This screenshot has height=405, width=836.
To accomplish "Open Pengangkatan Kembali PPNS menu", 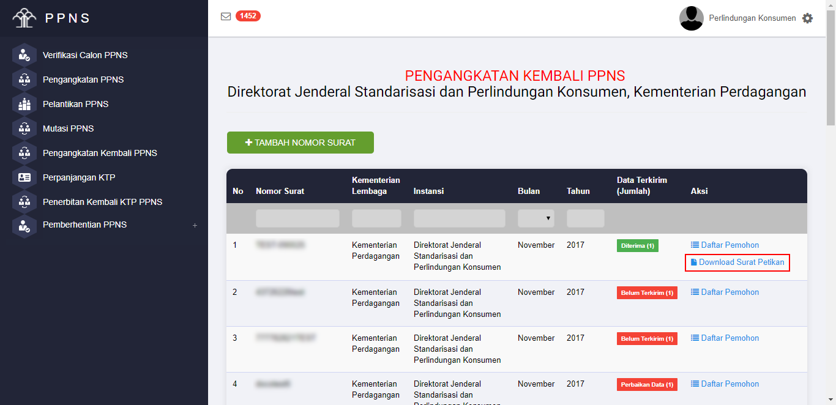I will 100,153.
